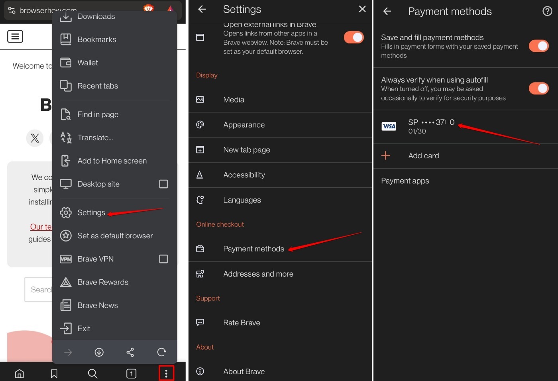Image resolution: width=558 pixels, height=381 pixels.
Task: Tap the Visa card logo
Action: pyautogui.click(x=389, y=127)
